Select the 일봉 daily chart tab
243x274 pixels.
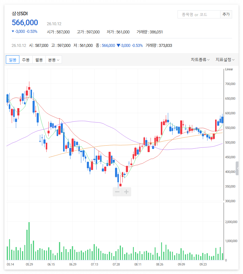[x=13, y=60]
